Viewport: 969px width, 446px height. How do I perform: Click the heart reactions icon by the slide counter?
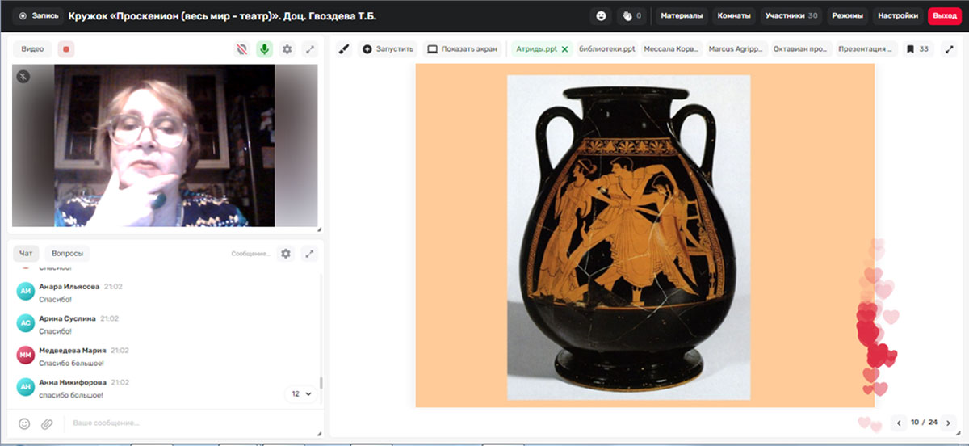point(870,423)
